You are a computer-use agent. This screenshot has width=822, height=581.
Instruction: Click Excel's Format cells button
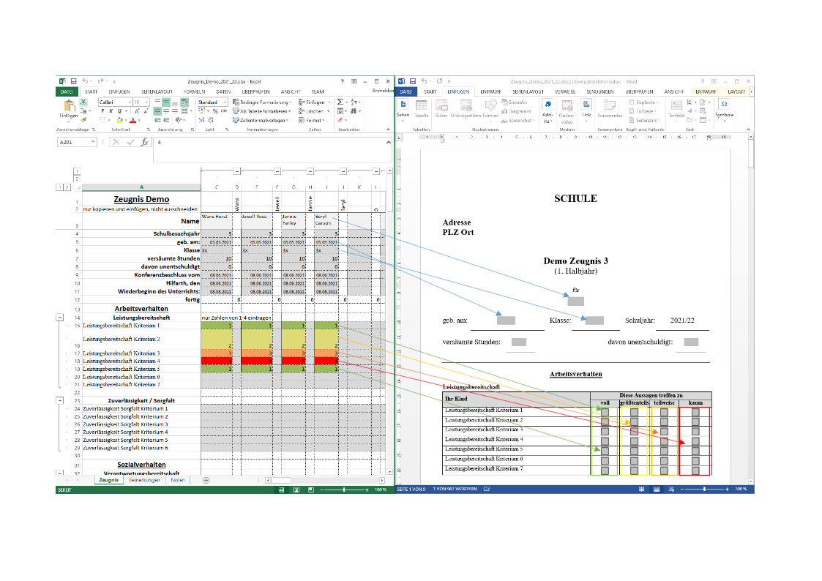312,120
